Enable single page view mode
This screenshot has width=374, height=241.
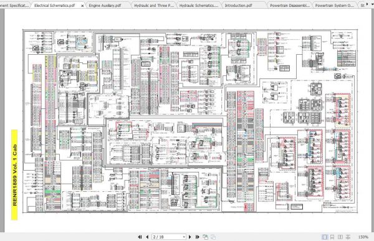tap(325, 237)
